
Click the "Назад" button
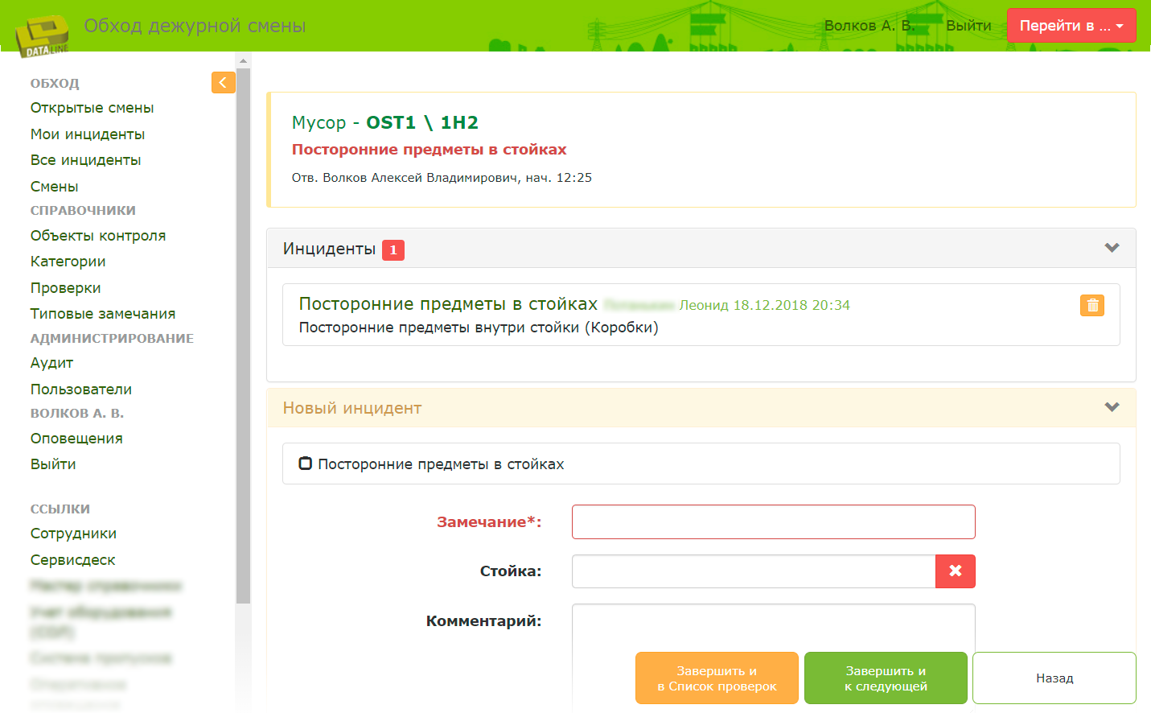(x=1054, y=678)
